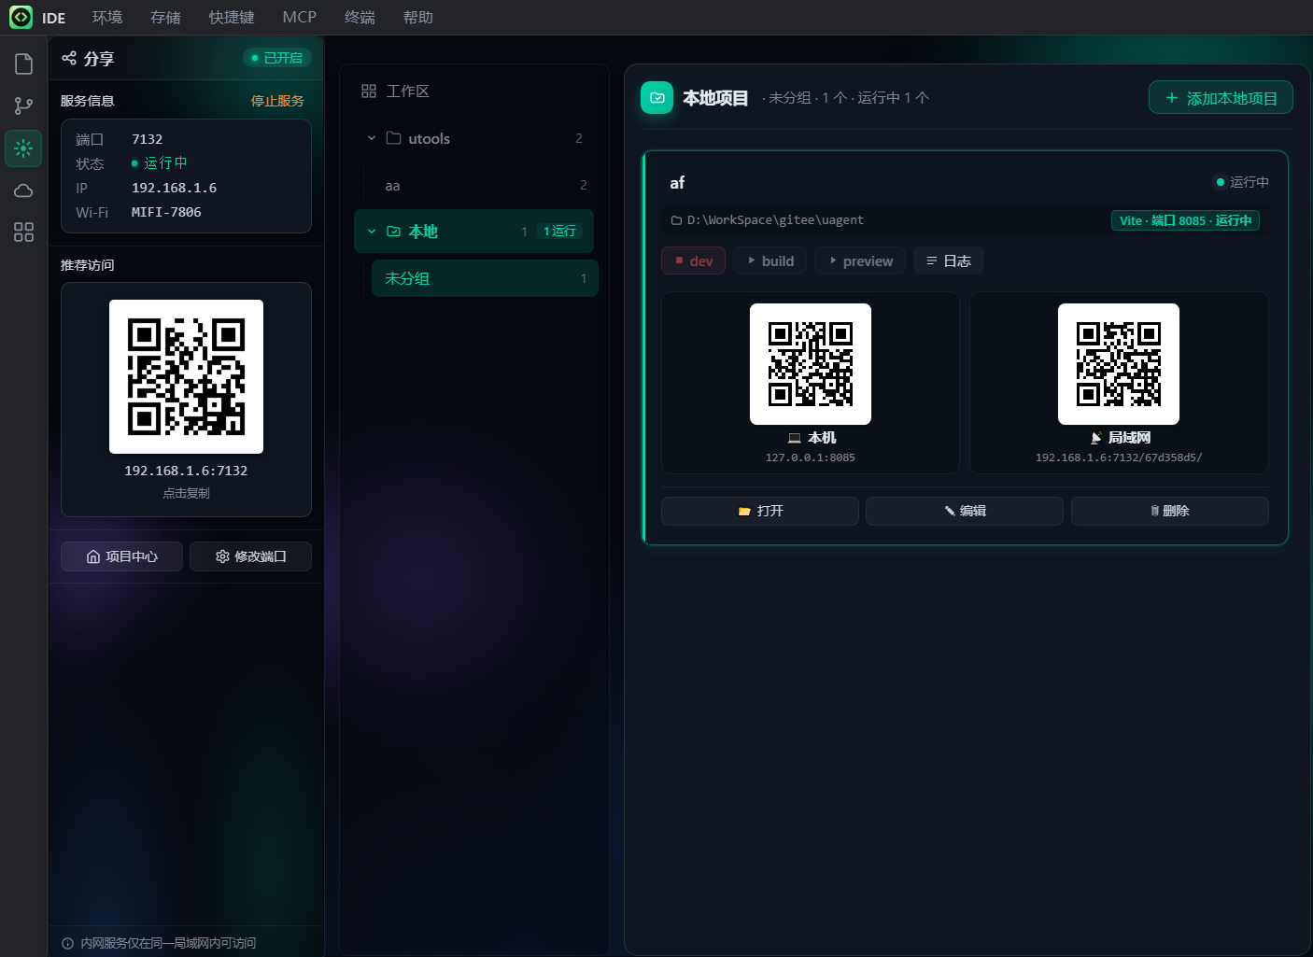Open 项目中心

[x=121, y=556]
